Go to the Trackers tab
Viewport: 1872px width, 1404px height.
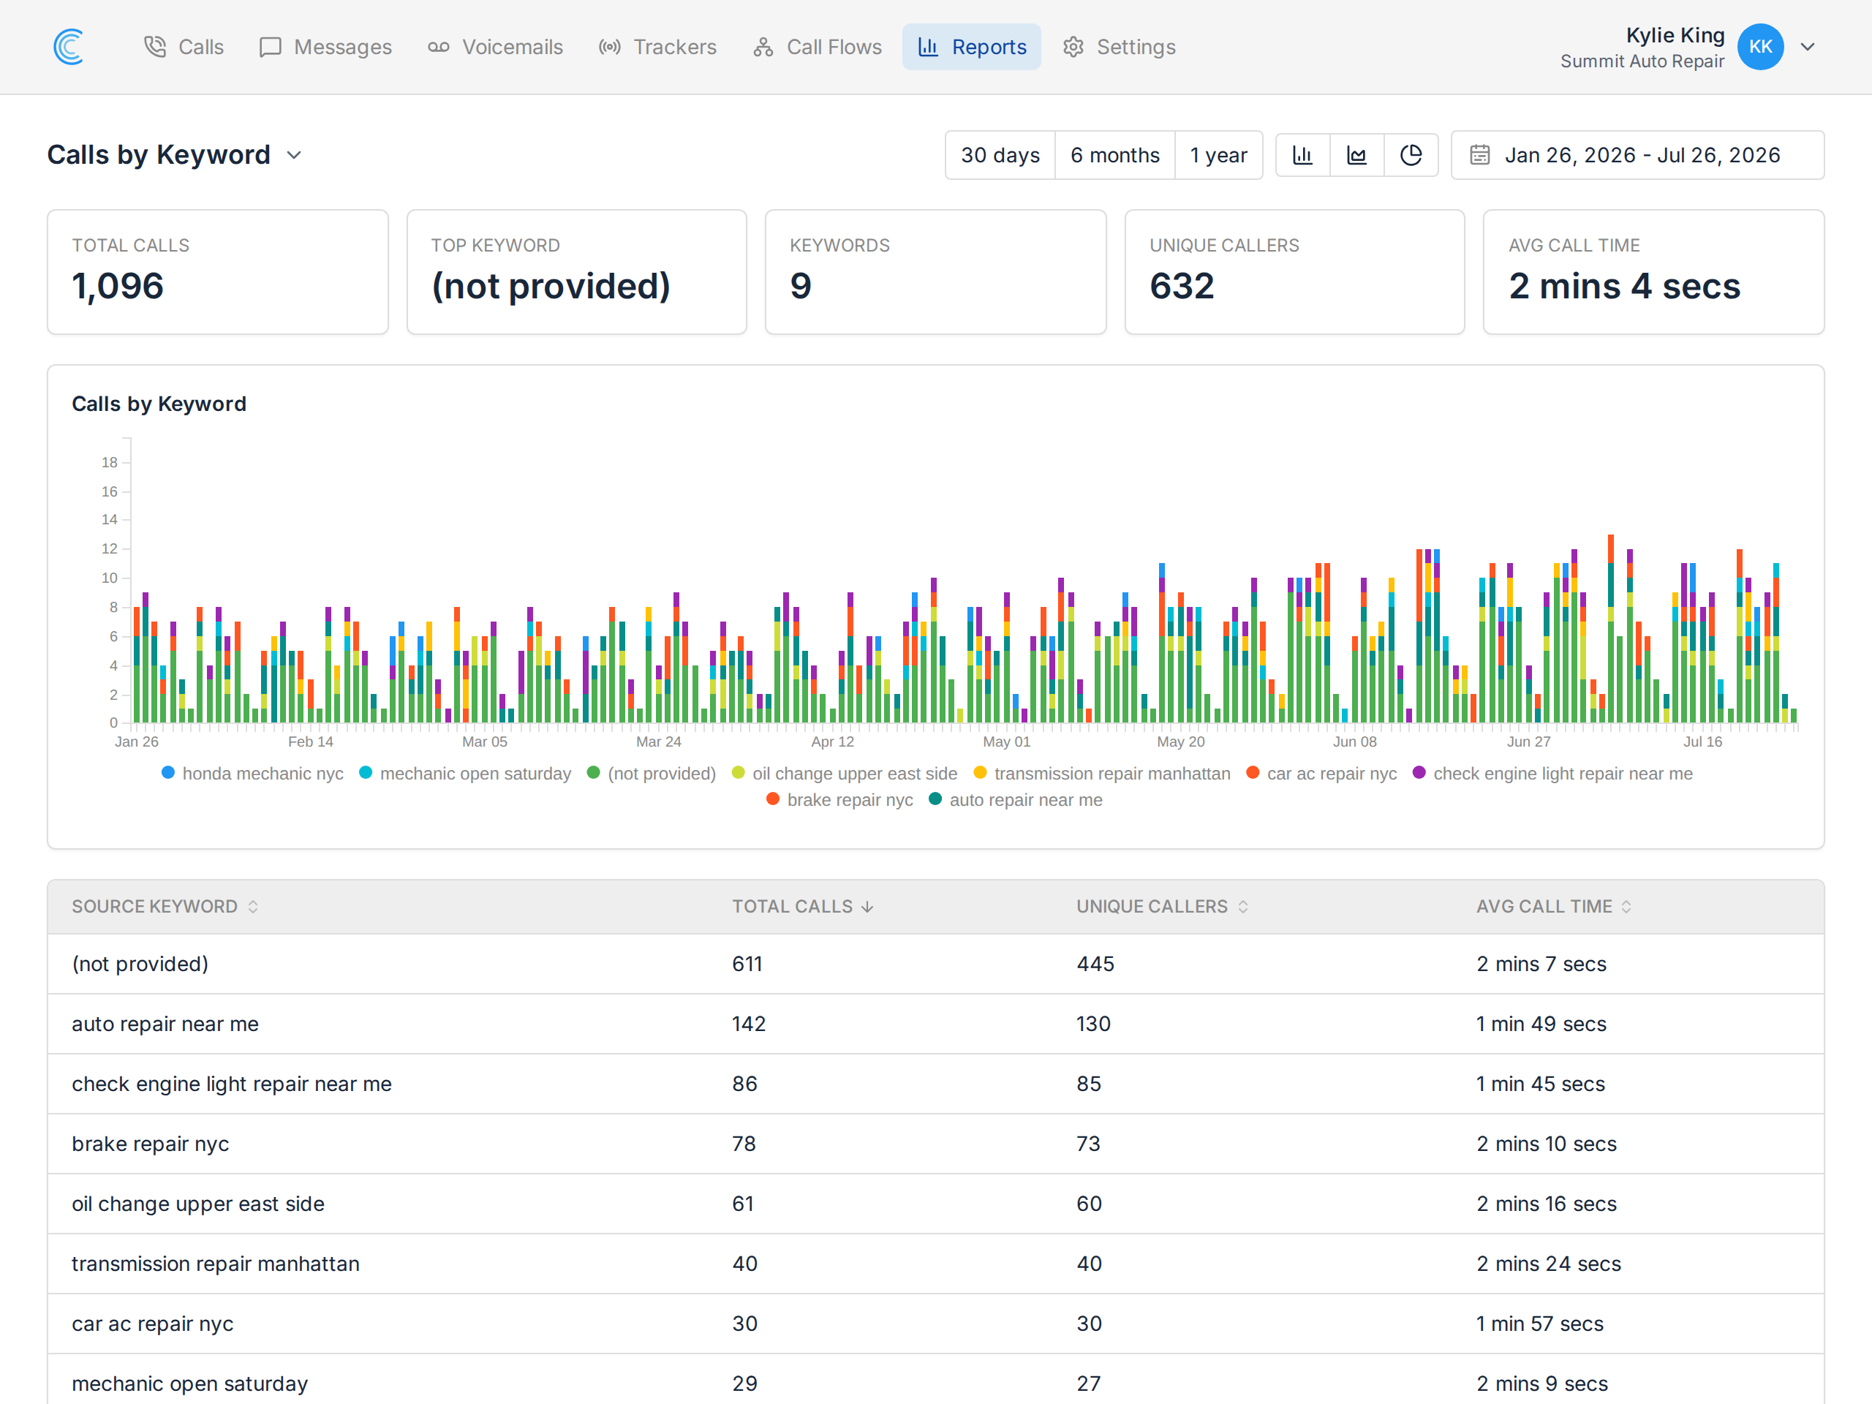click(657, 47)
